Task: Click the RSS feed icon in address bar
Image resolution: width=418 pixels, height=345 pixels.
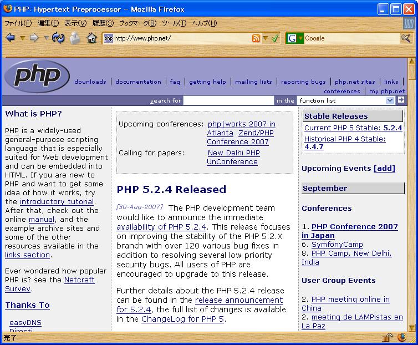Action: click(x=256, y=38)
